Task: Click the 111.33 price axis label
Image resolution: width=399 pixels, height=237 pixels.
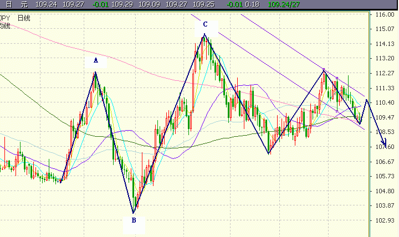Action: point(385,88)
